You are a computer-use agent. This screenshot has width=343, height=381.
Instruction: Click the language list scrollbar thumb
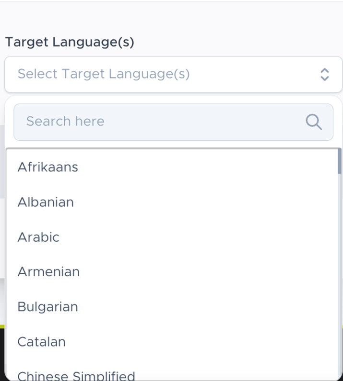point(339,161)
